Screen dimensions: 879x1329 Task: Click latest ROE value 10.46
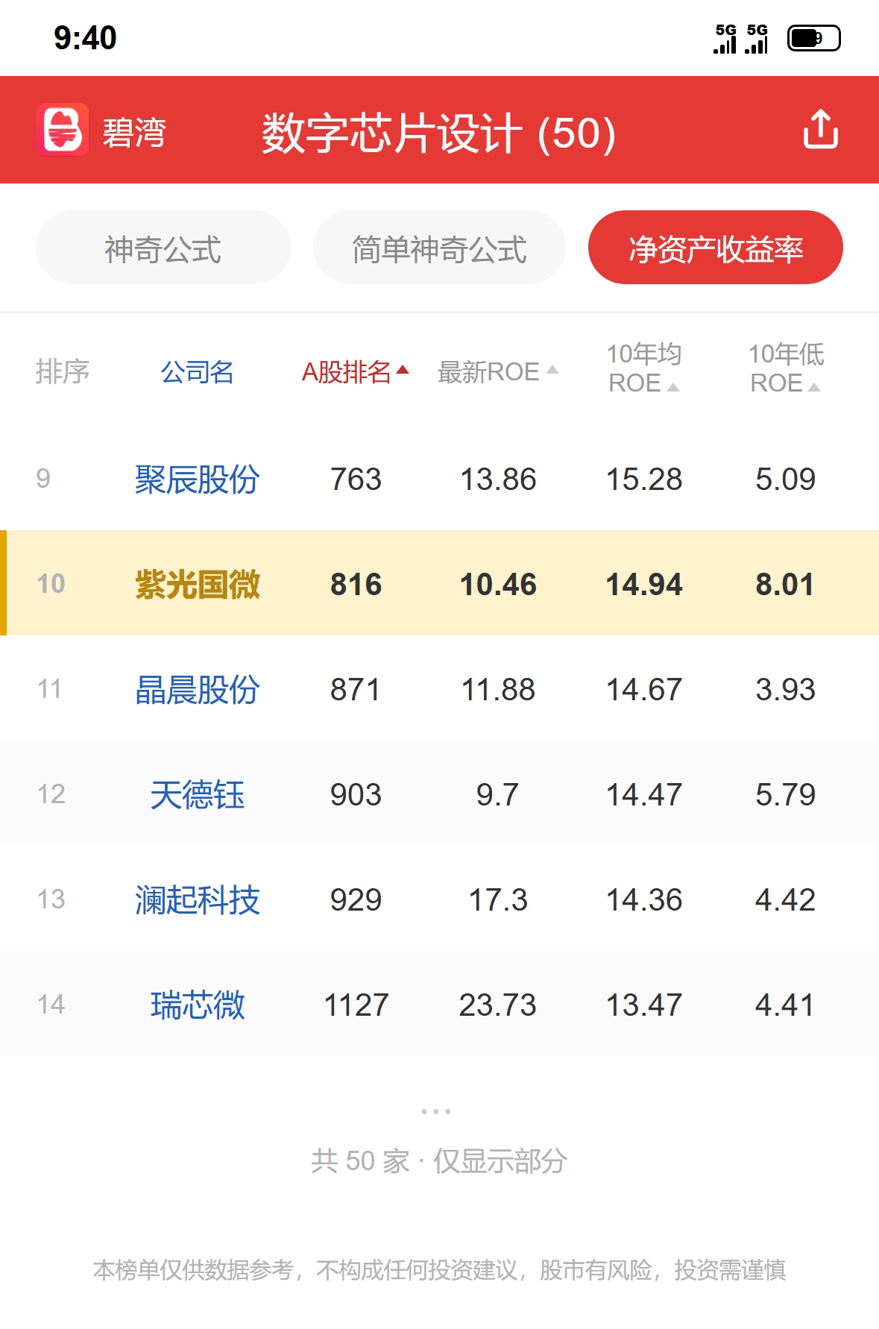498,584
